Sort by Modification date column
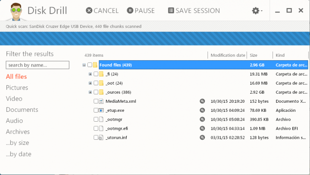The width and height of the screenshot is (310, 175). tap(228, 55)
